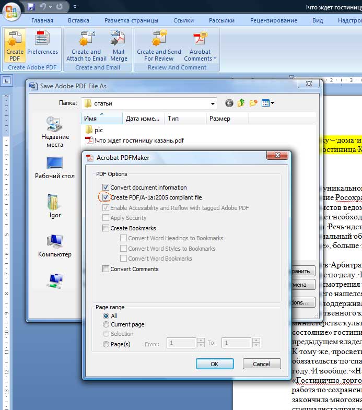Open Недавние места in the places bar
Image resolution: width=362 pixels, height=410 pixels.
(x=55, y=132)
